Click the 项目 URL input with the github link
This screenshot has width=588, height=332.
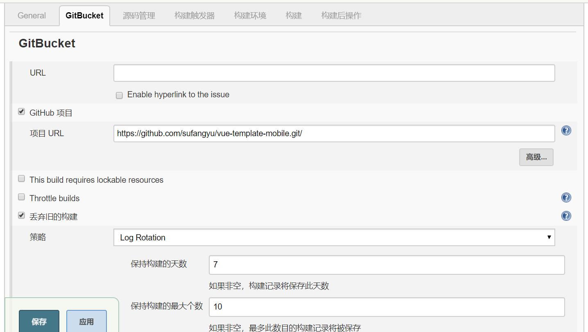point(334,133)
